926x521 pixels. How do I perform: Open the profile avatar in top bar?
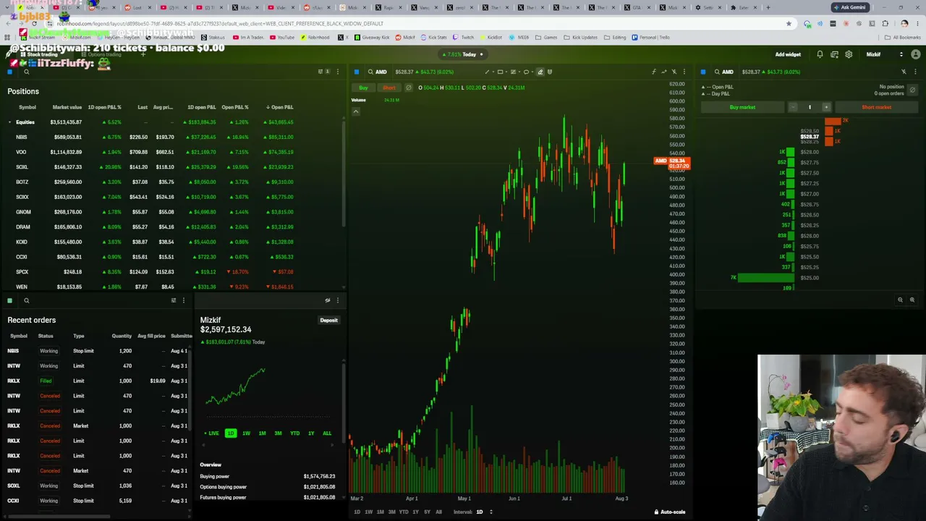(916, 54)
